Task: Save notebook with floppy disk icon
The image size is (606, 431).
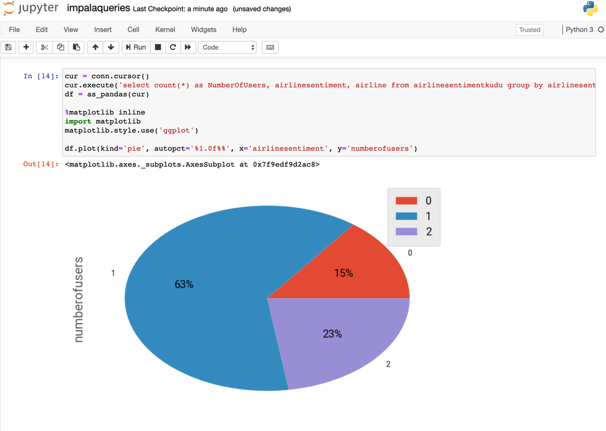Action: pyautogui.click(x=8, y=47)
